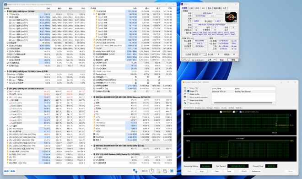Click the shrink columns arrows icon in HWiNFO
The image size is (302, 179).
[13, 171]
